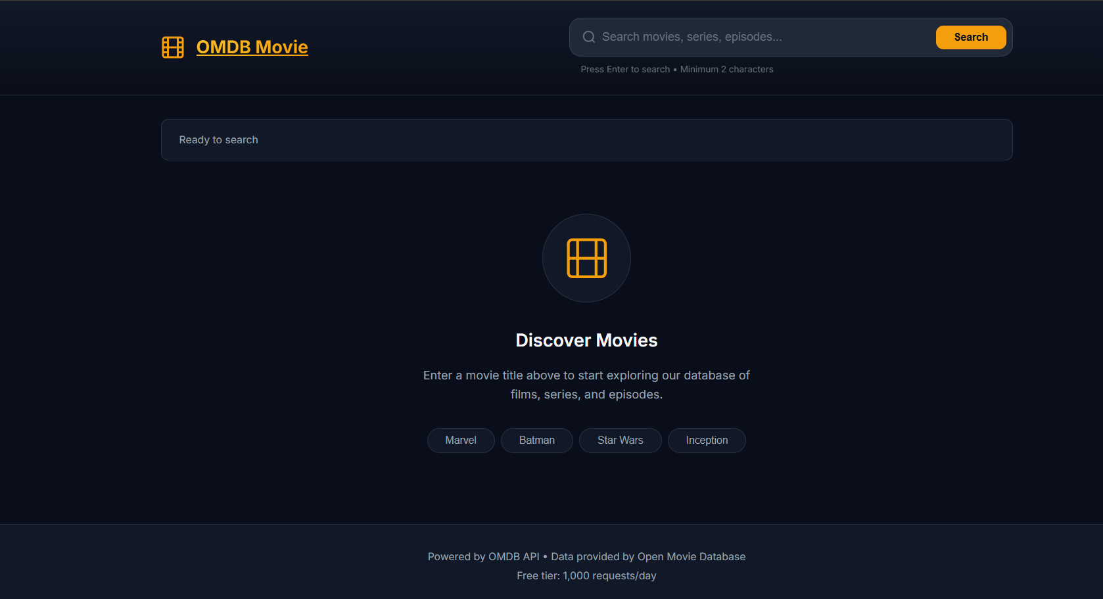
Task: Select the Marvel suggestion chip
Action: click(461, 441)
